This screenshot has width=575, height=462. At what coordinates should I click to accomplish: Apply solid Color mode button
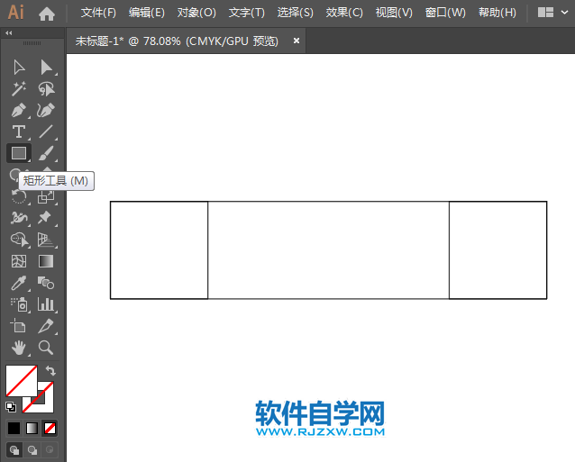[14, 428]
